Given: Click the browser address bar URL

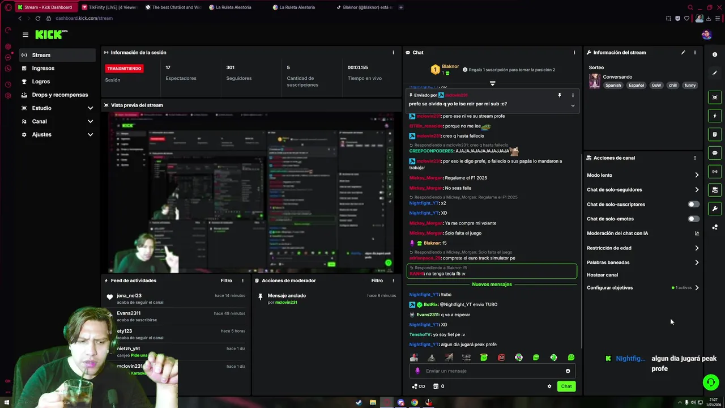Looking at the screenshot, I should coord(84,18).
